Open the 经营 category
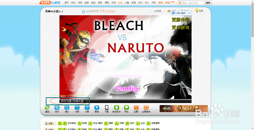The image size is (254, 130). tap(134, 3)
